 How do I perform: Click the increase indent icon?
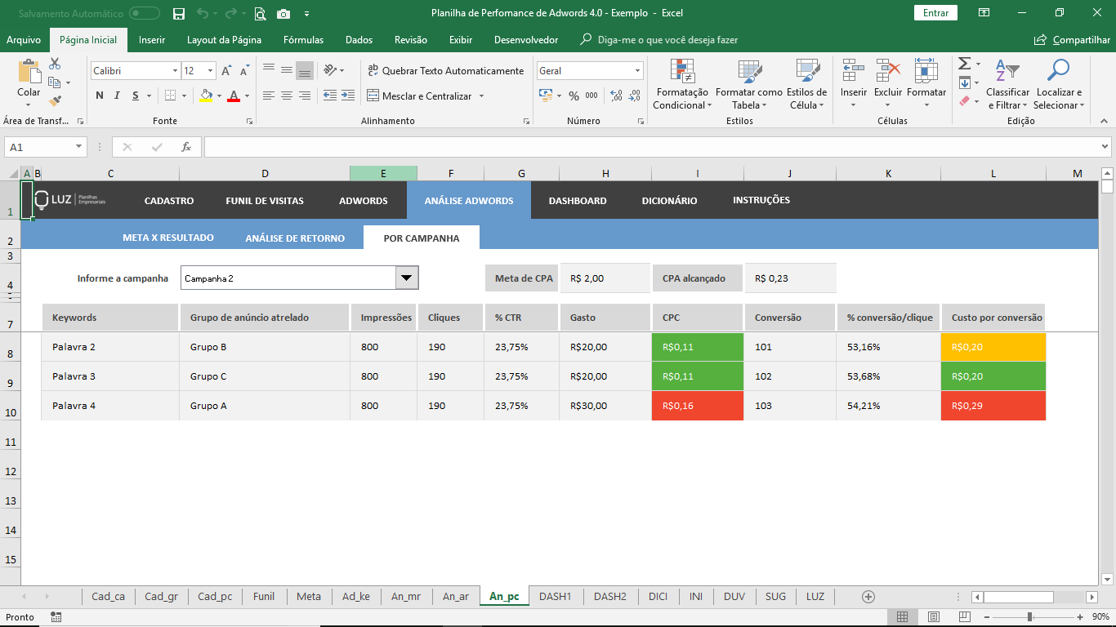point(347,96)
